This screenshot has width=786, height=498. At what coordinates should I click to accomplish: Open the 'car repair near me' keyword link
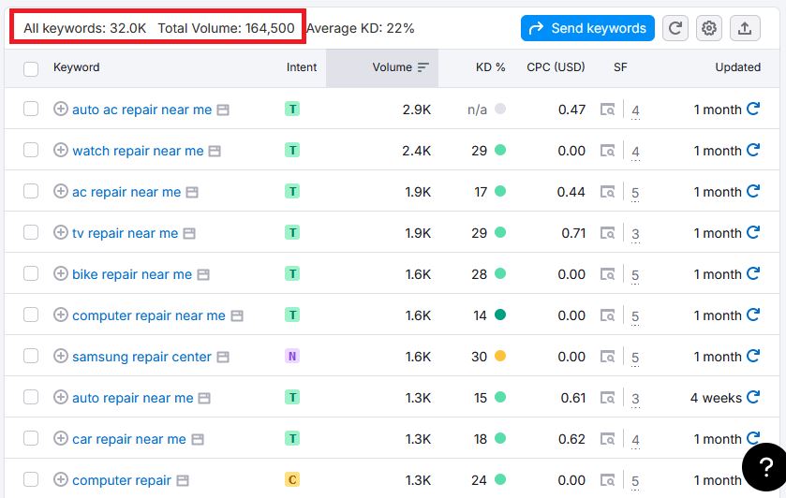tap(128, 439)
